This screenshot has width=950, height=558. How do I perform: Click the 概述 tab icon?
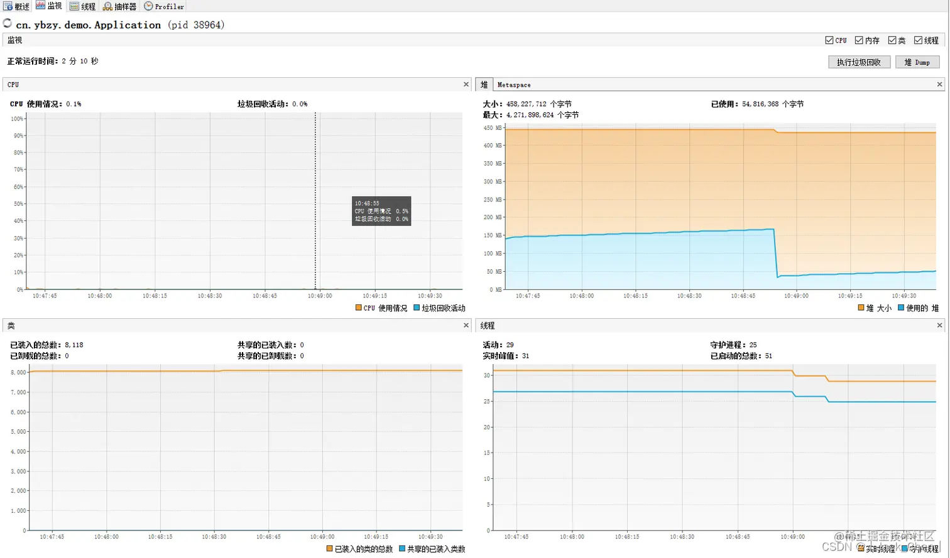[x=8, y=6]
